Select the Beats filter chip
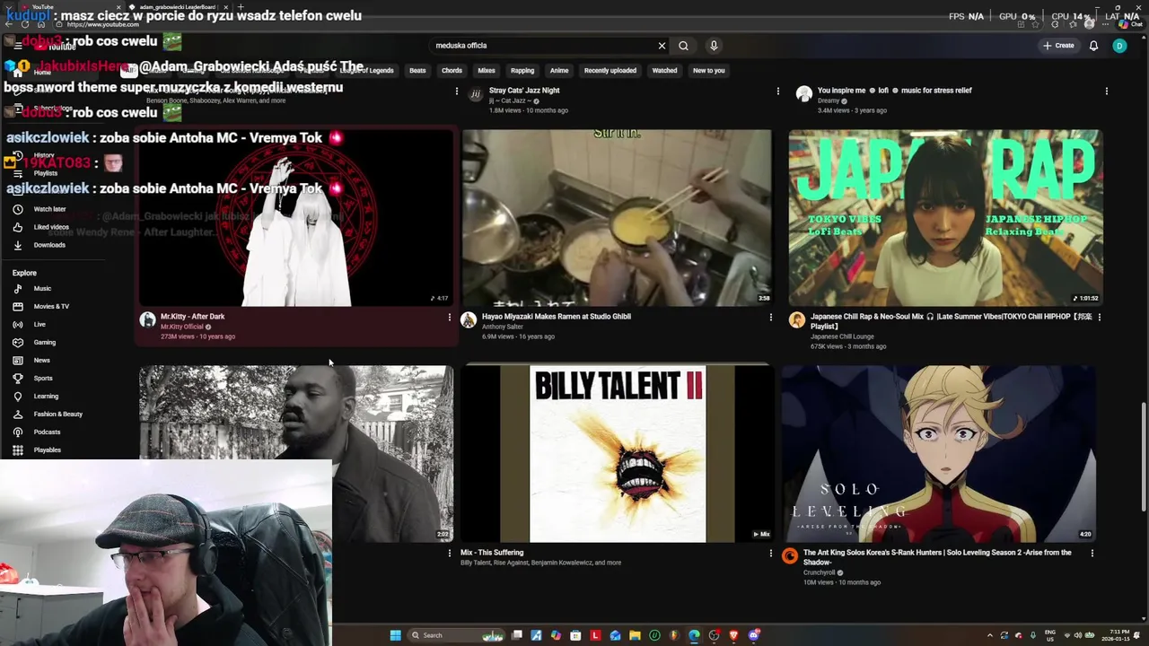Screen dimensions: 1149x646 (417, 71)
